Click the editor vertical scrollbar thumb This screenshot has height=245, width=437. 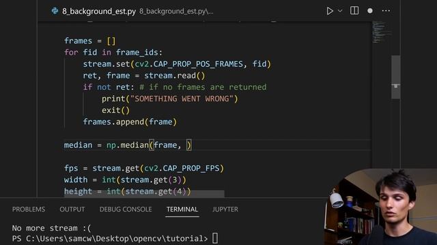(x=396, y=77)
